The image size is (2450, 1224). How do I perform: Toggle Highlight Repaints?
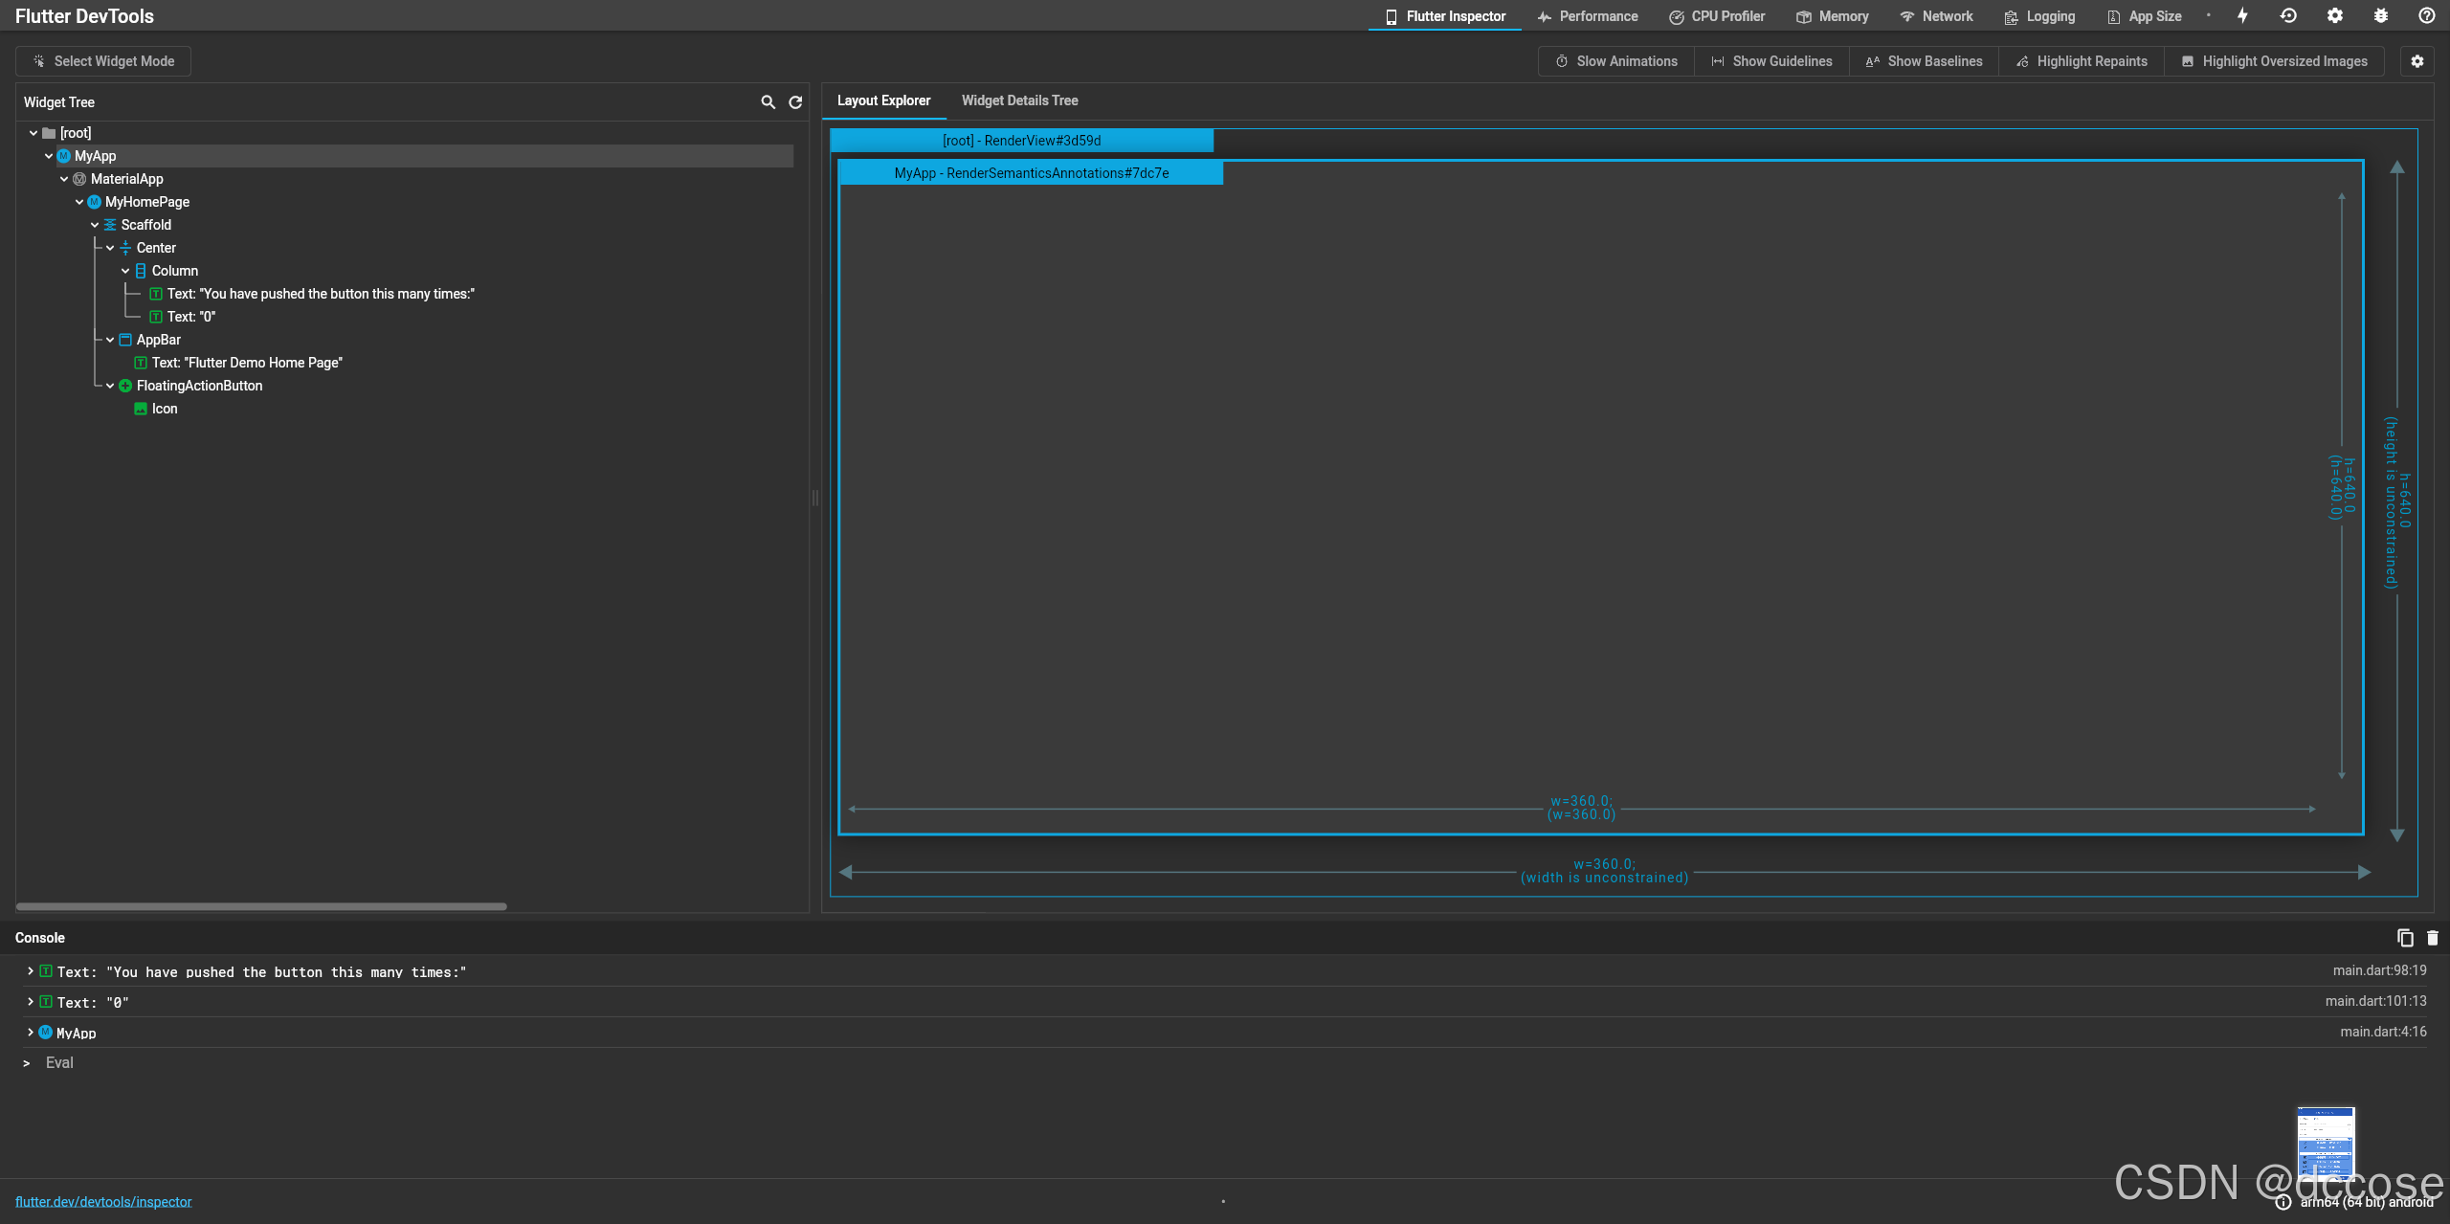[x=2082, y=61]
